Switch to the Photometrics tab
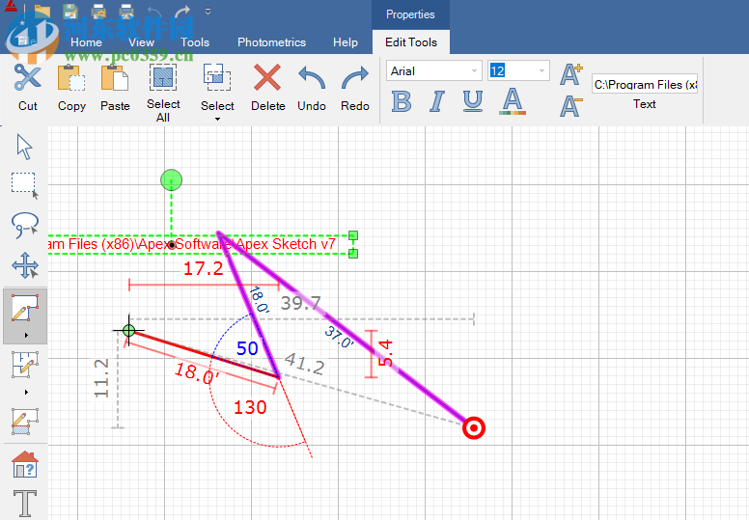This screenshot has height=520, width=749. click(271, 42)
